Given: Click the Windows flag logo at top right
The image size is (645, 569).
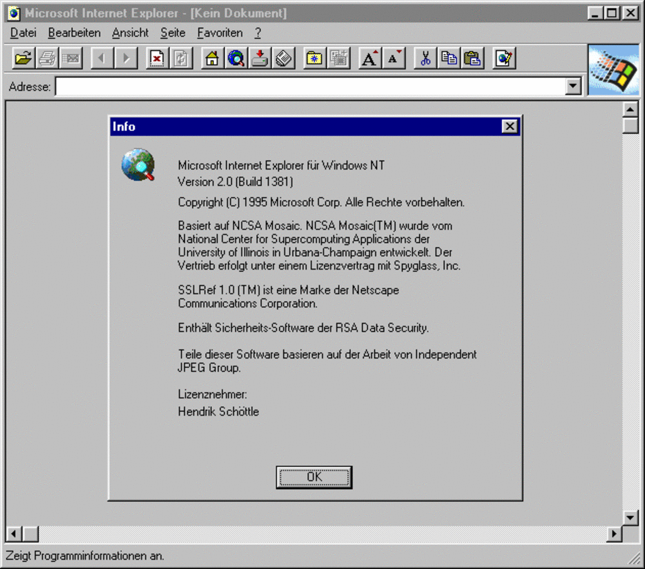Looking at the screenshot, I should click(613, 71).
